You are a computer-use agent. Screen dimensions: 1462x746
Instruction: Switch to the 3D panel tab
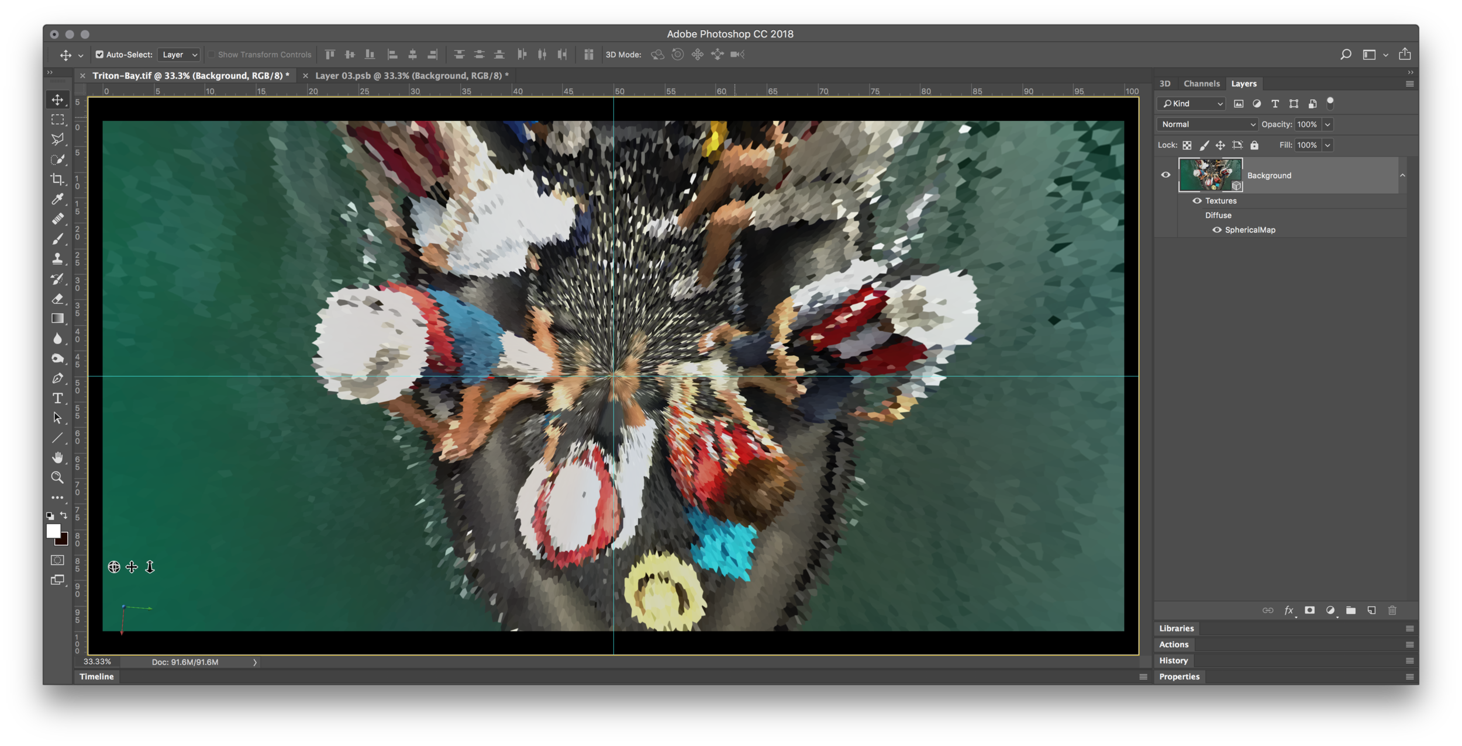tap(1165, 84)
